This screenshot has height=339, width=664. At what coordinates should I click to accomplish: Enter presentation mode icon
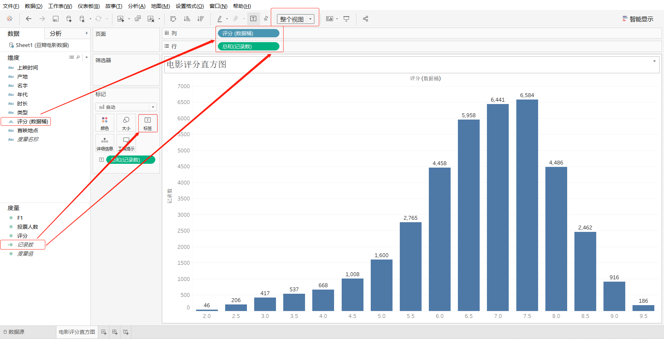tap(347, 19)
